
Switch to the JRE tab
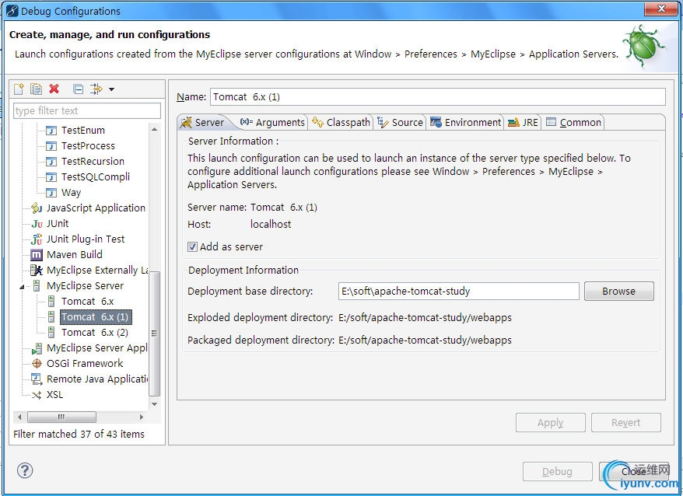tap(523, 122)
